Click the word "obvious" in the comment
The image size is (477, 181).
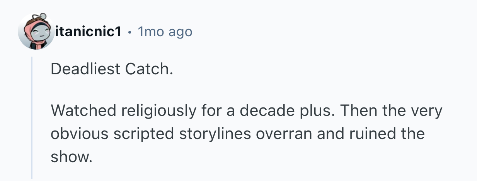pyautogui.click(x=79, y=134)
